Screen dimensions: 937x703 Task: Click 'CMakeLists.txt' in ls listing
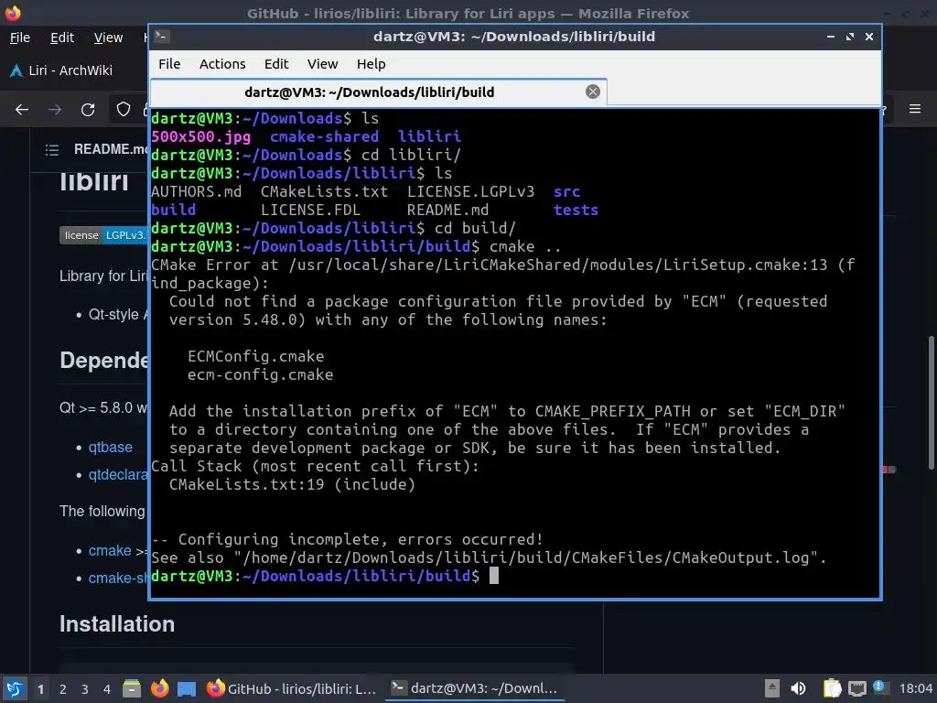[x=324, y=191]
